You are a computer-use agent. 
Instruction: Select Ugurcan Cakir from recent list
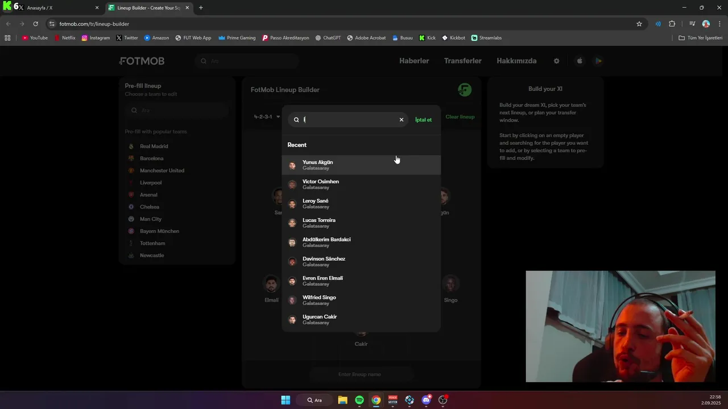tap(361, 319)
